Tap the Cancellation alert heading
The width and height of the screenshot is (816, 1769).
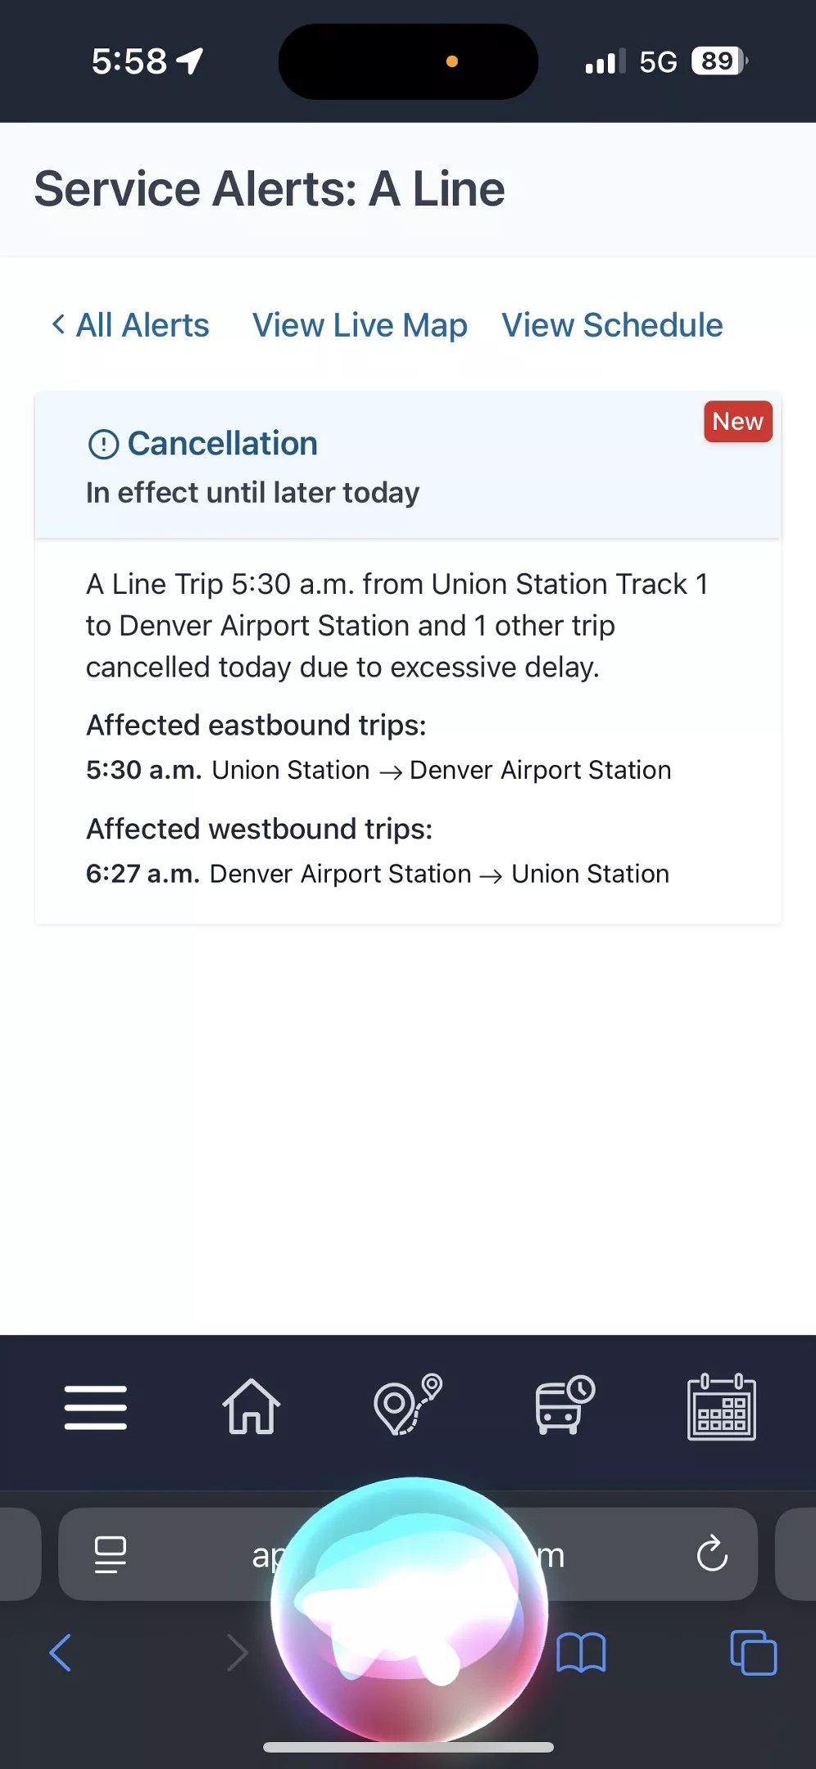(x=223, y=444)
